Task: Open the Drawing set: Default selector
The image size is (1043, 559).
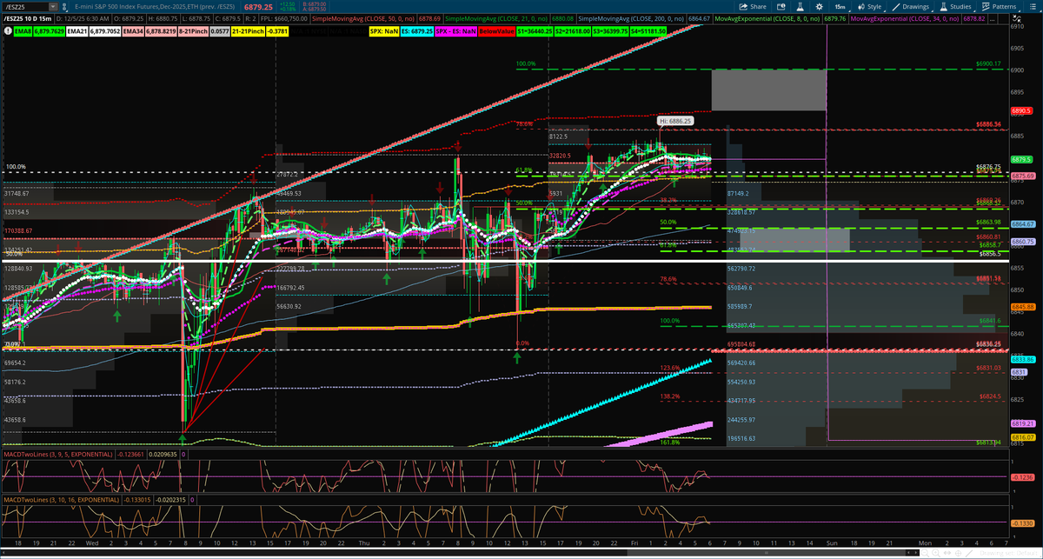Action: tap(1008, 553)
